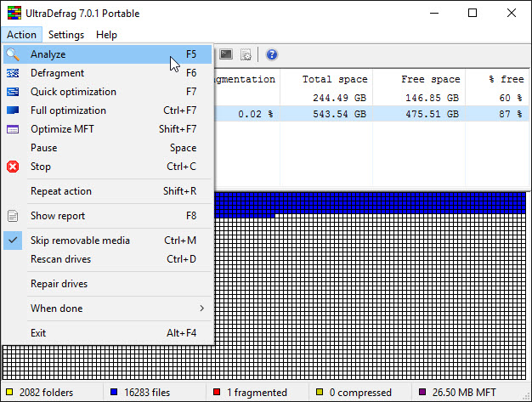Click the Total space column header
Image resolution: width=532 pixels, height=402 pixels.
326,79
